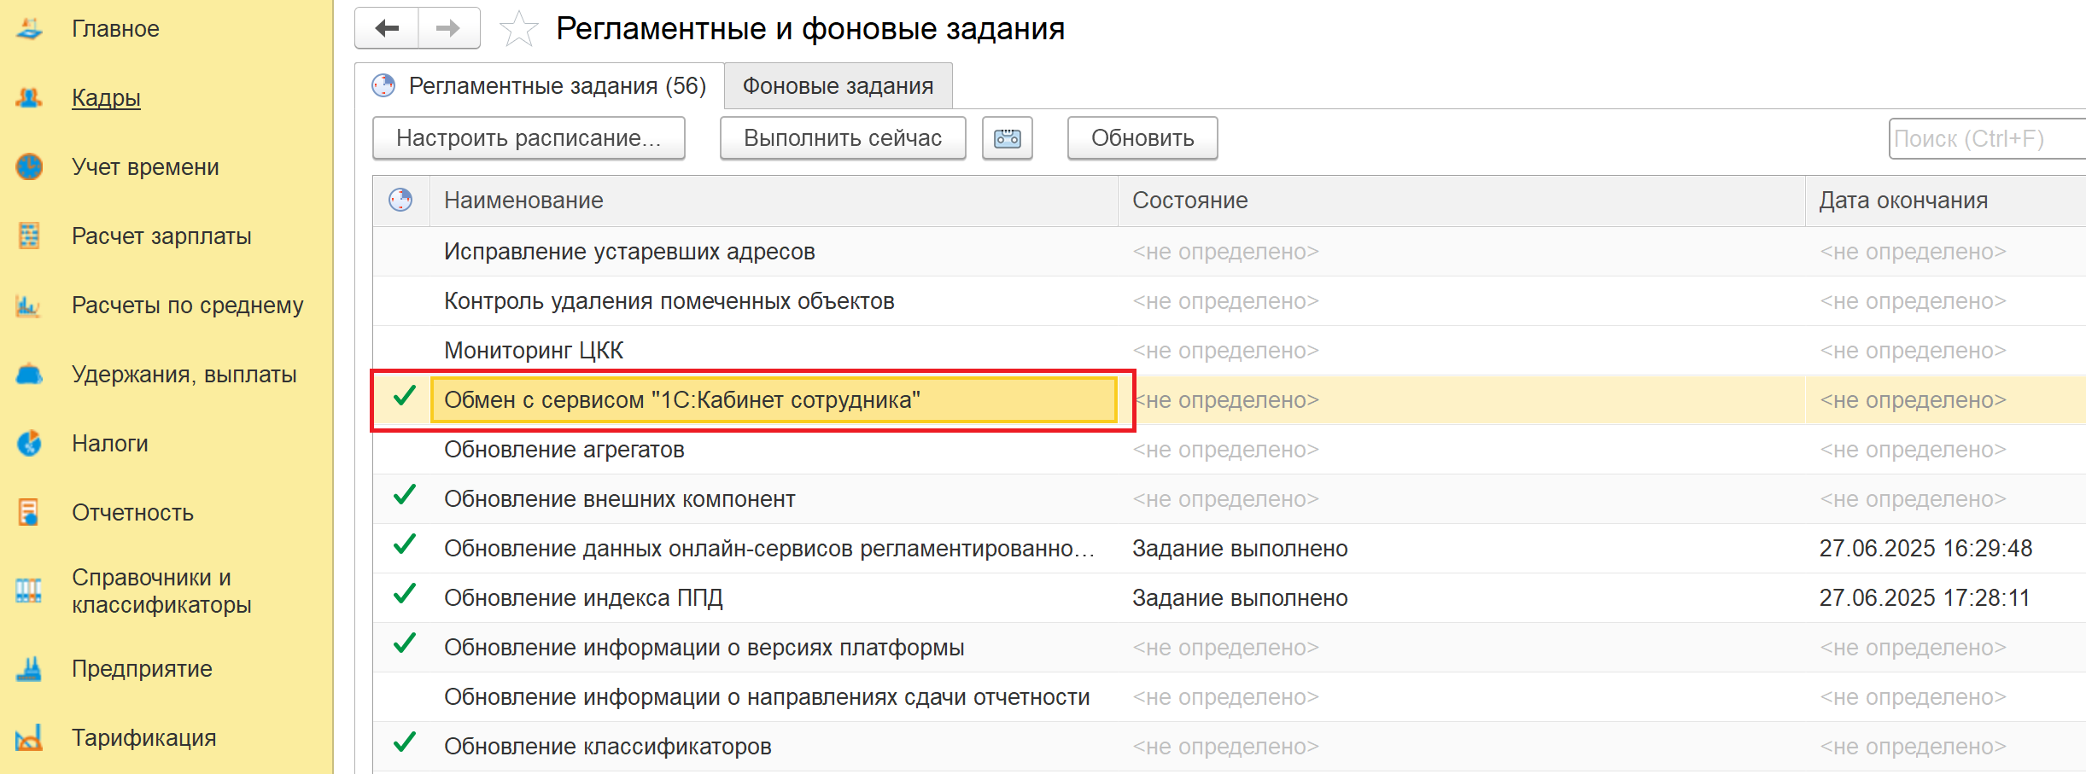Open Налоги menu section
Viewport: 2086px width, 774px height.
pyautogui.click(x=110, y=444)
